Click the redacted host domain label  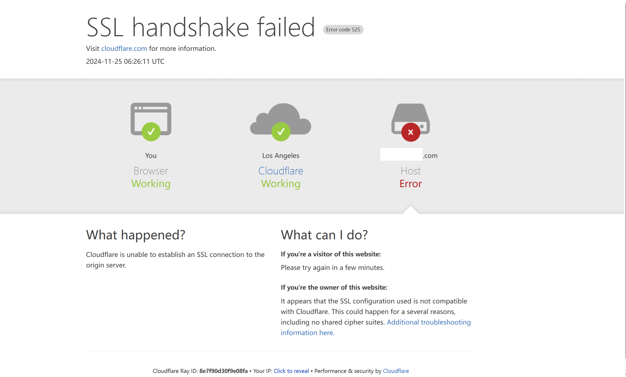tap(409, 155)
